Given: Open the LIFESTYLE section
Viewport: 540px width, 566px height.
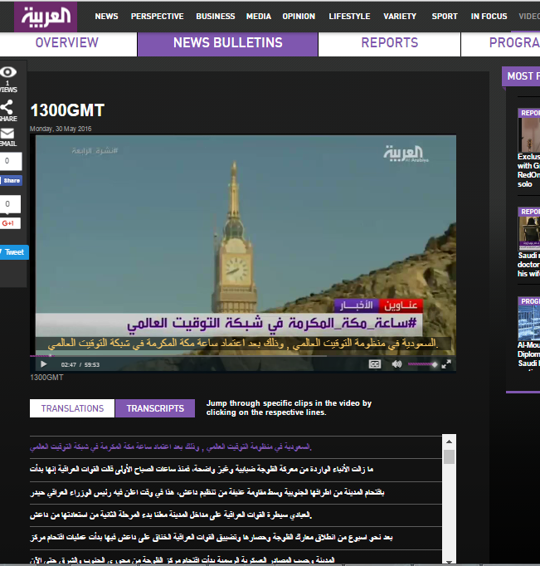Looking at the screenshot, I should [x=349, y=17].
